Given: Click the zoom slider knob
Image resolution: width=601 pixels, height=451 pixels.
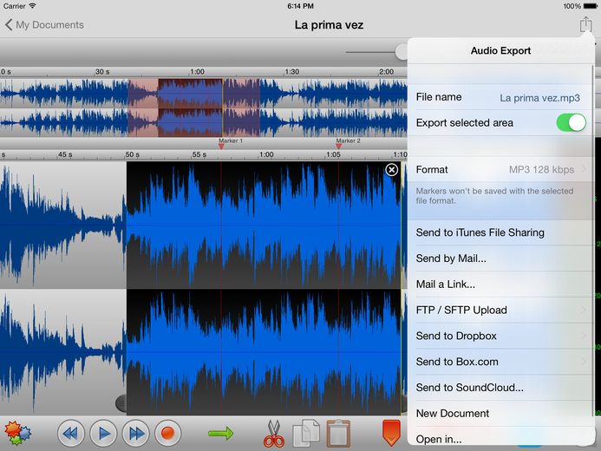Looking at the screenshot, I should [x=402, y=52].
